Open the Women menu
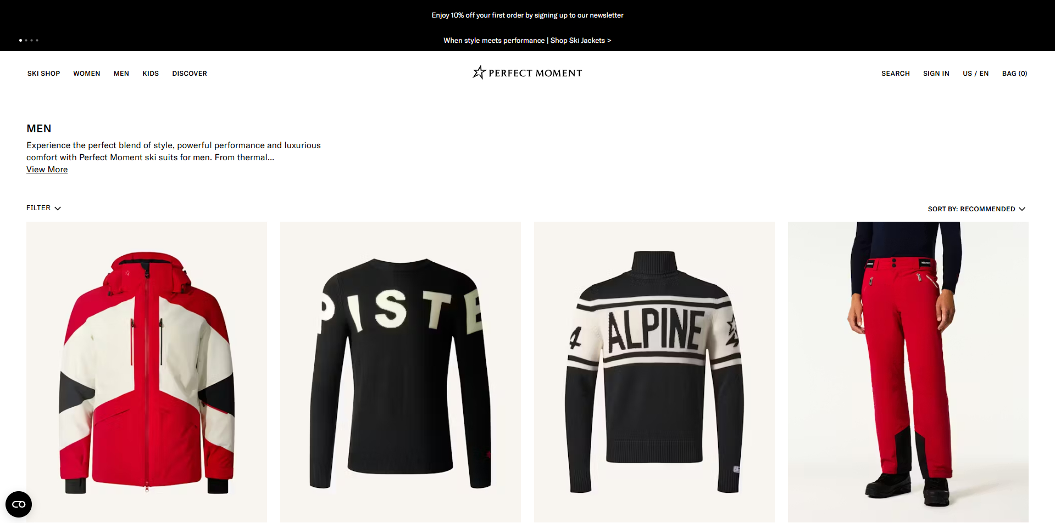The width and height of the screenshot is (1055, 523). click(x=87, y=74)
